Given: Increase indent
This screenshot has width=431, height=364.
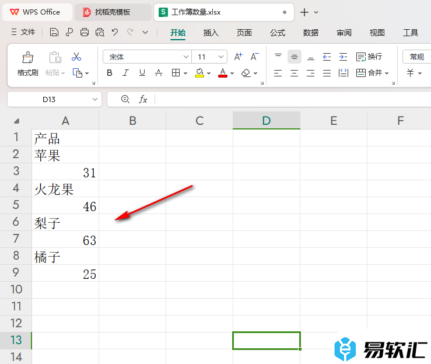Looking at the screenshot, I should (344, 57).
